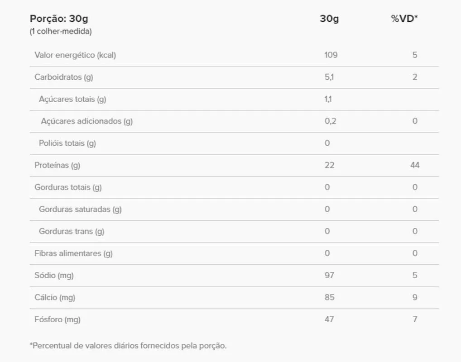Click the Carboidratos (g) label
Viewport: 461px width, 362px height.
click(x=64, y=77)
